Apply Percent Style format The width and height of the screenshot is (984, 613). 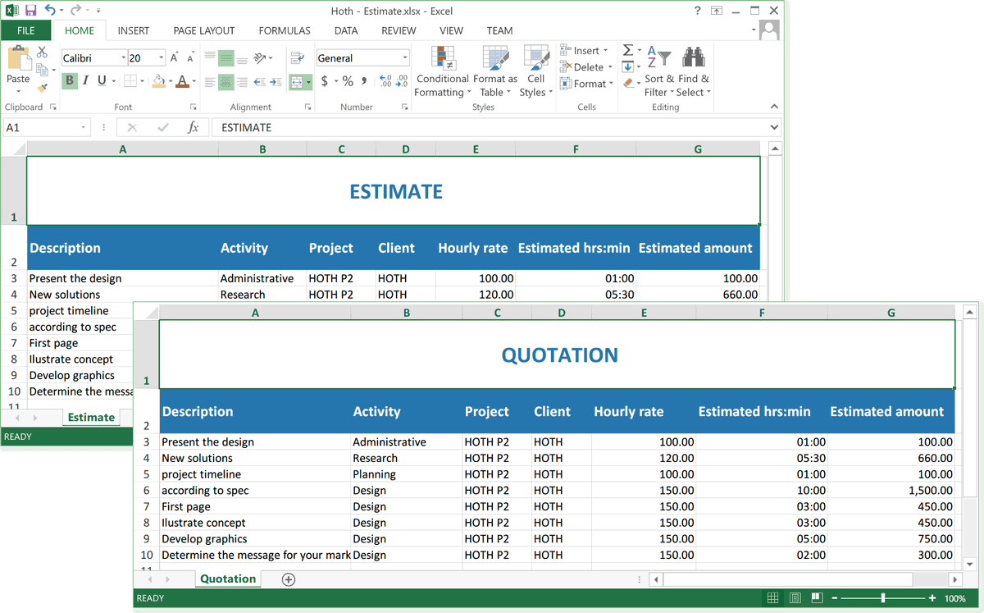point(348,81)
